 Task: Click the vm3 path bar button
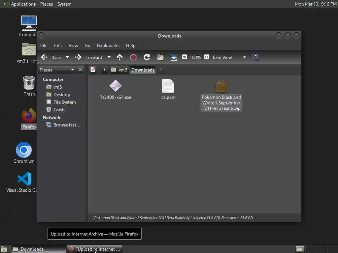[119, 70]
